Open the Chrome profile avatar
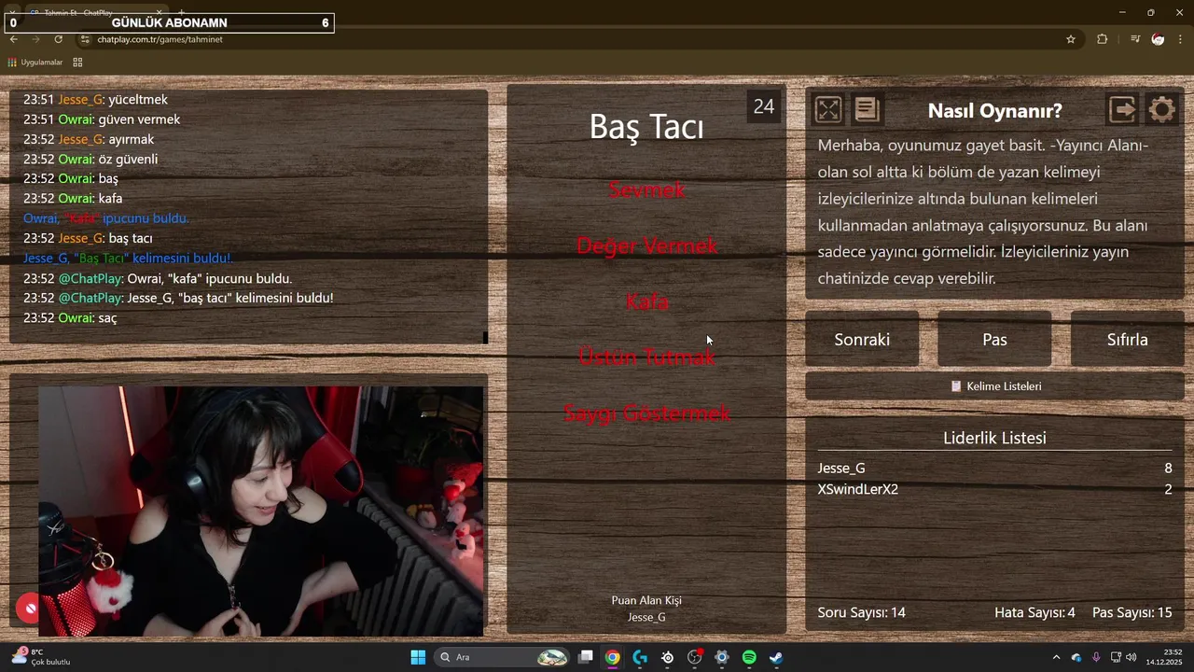This screenshot has width=1194, height=672. [1158, 39]
